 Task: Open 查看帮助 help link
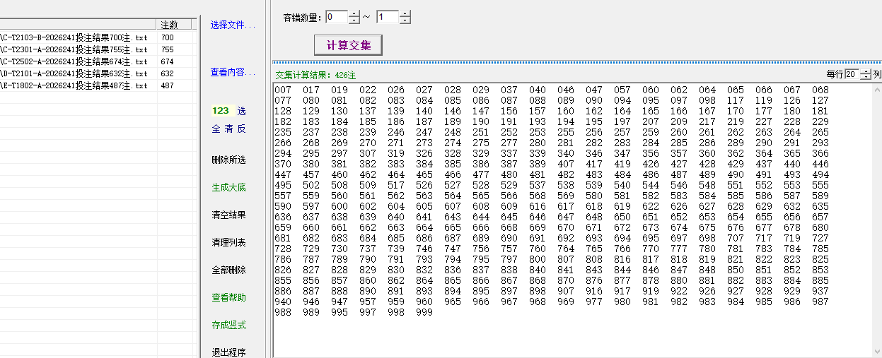coord(229,298)
